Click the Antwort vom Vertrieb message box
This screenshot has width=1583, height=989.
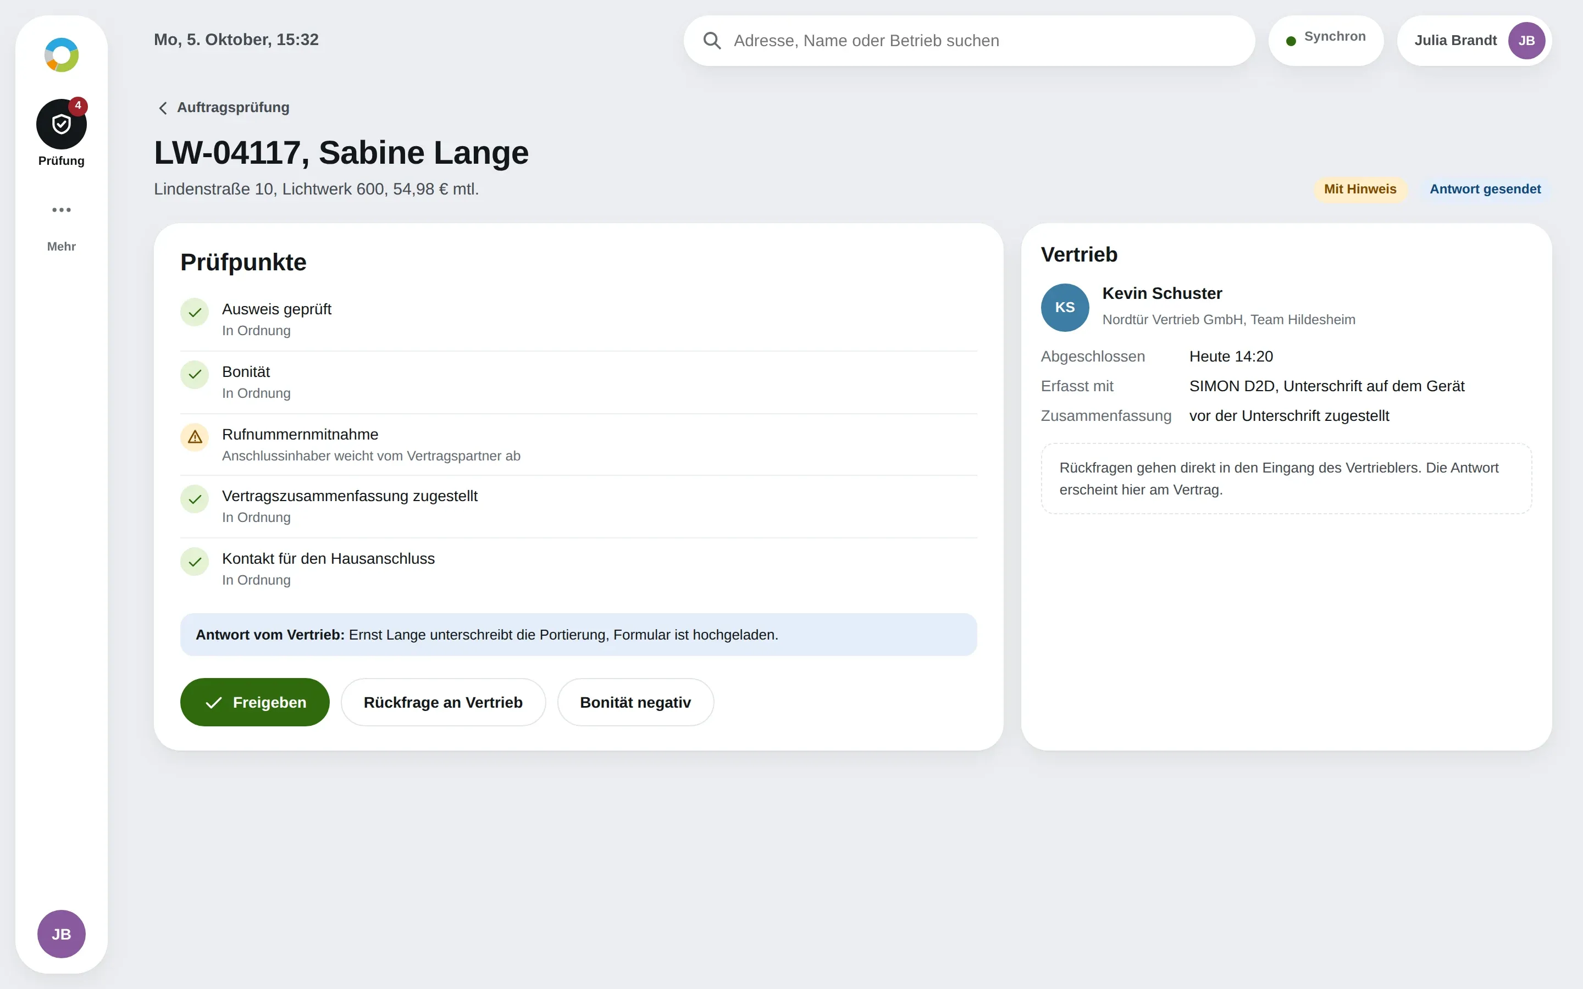578,635
